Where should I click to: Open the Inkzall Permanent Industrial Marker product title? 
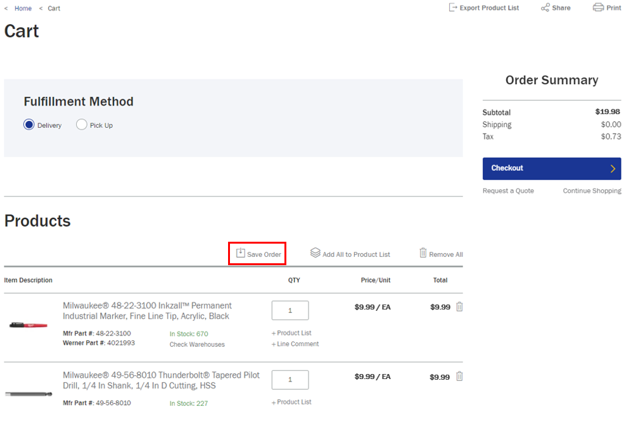[x=147, y=311]
